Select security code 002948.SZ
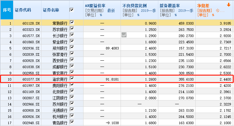The image size is (234, 126). [31, 123]
